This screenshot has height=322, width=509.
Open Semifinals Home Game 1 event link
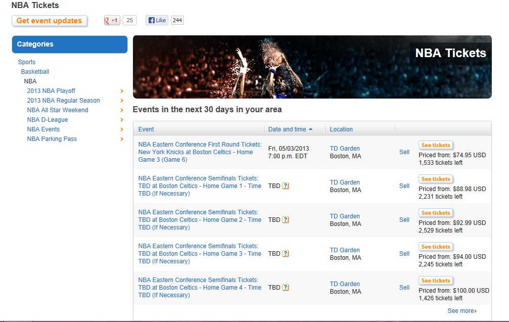pos(200,186)
